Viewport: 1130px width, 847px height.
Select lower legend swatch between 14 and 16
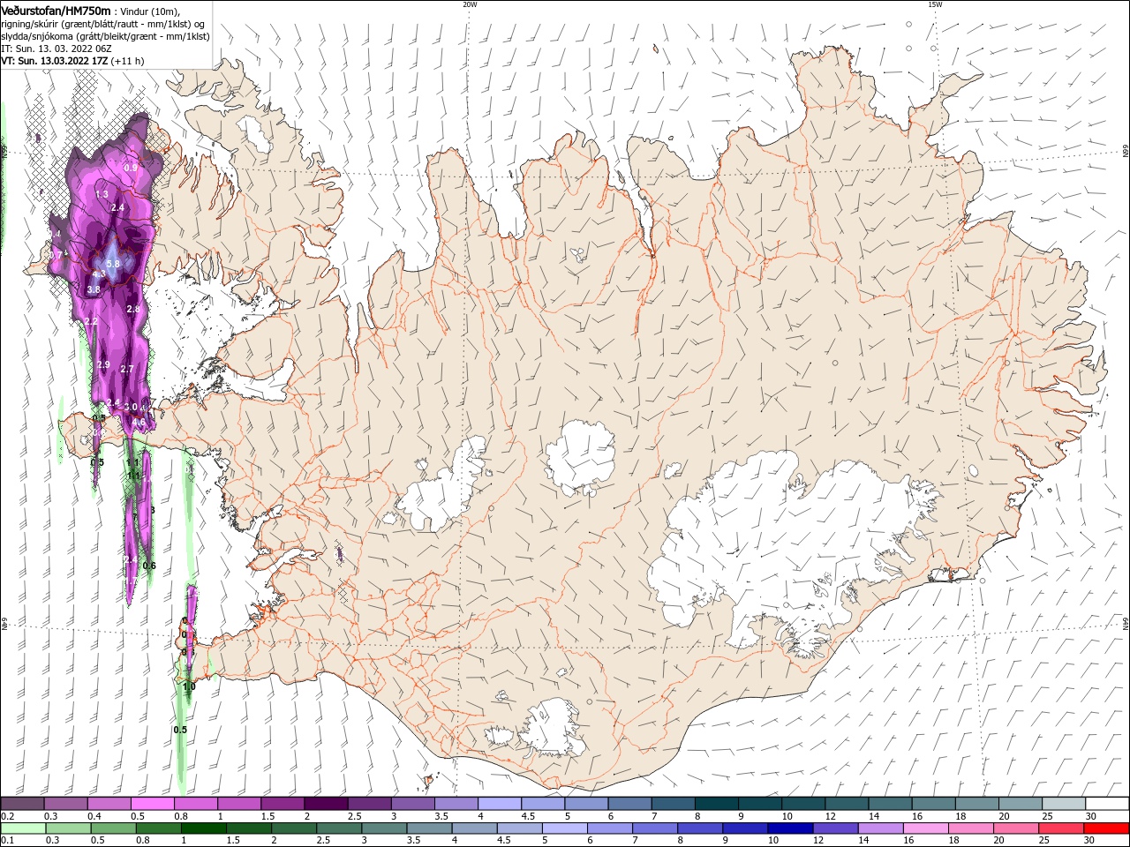[x=880, y=828]
